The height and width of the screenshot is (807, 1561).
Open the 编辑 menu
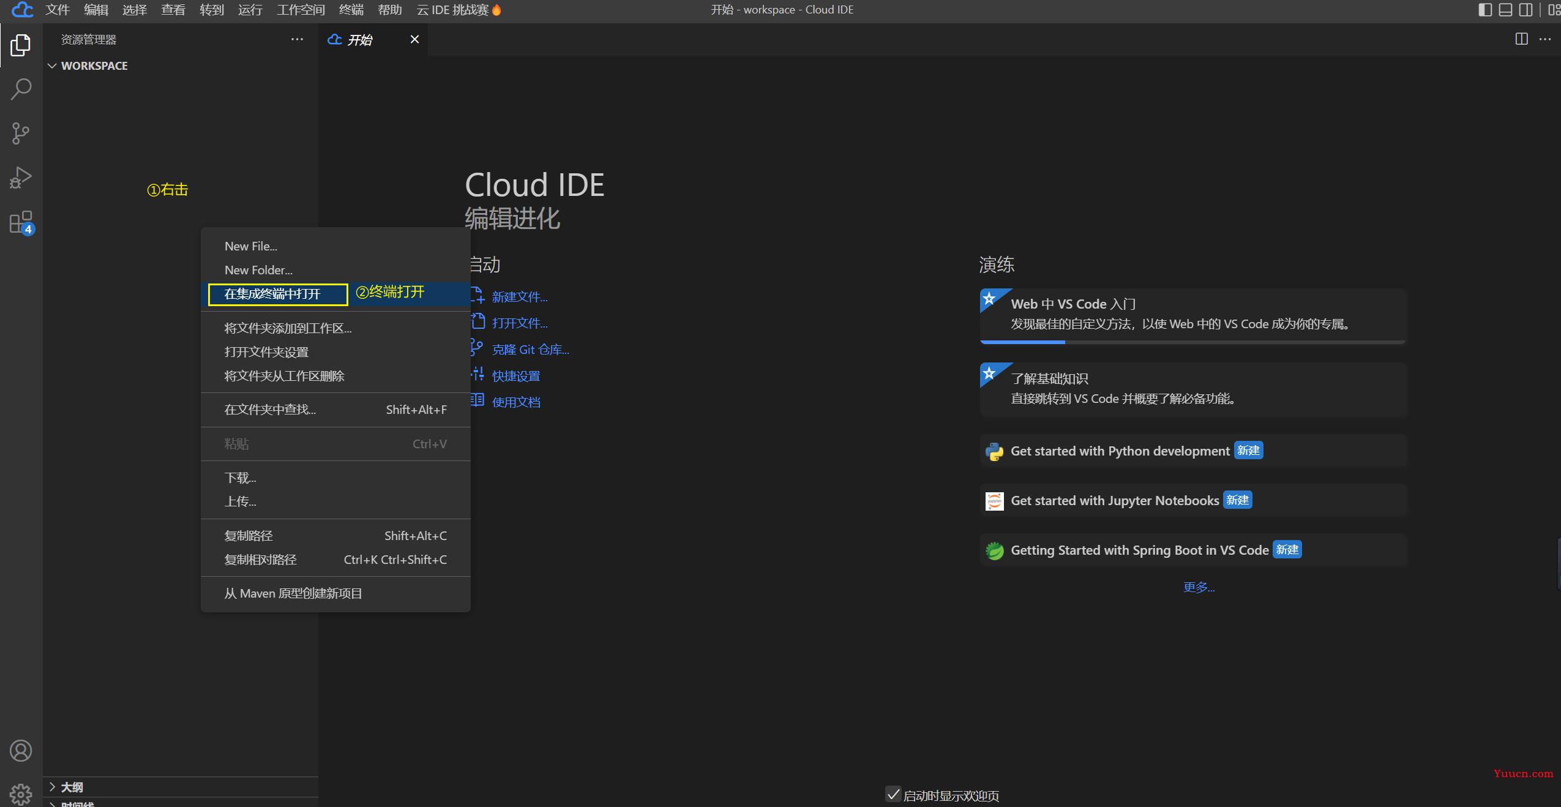[96, 10]
